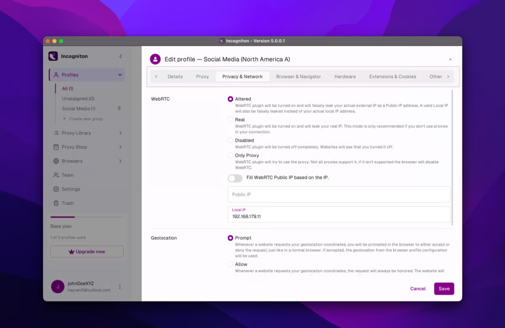This screenshot has height=328, width=505.
Task: Click the Proxy Library list icon
Action: (56, 133)
